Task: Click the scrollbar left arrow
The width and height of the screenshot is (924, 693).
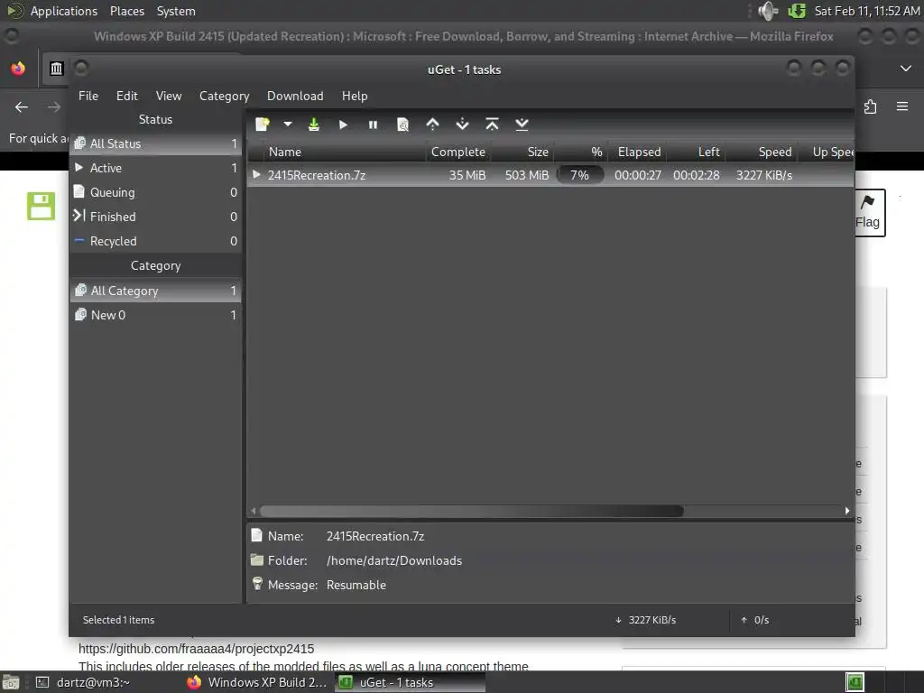Action: 254,511
